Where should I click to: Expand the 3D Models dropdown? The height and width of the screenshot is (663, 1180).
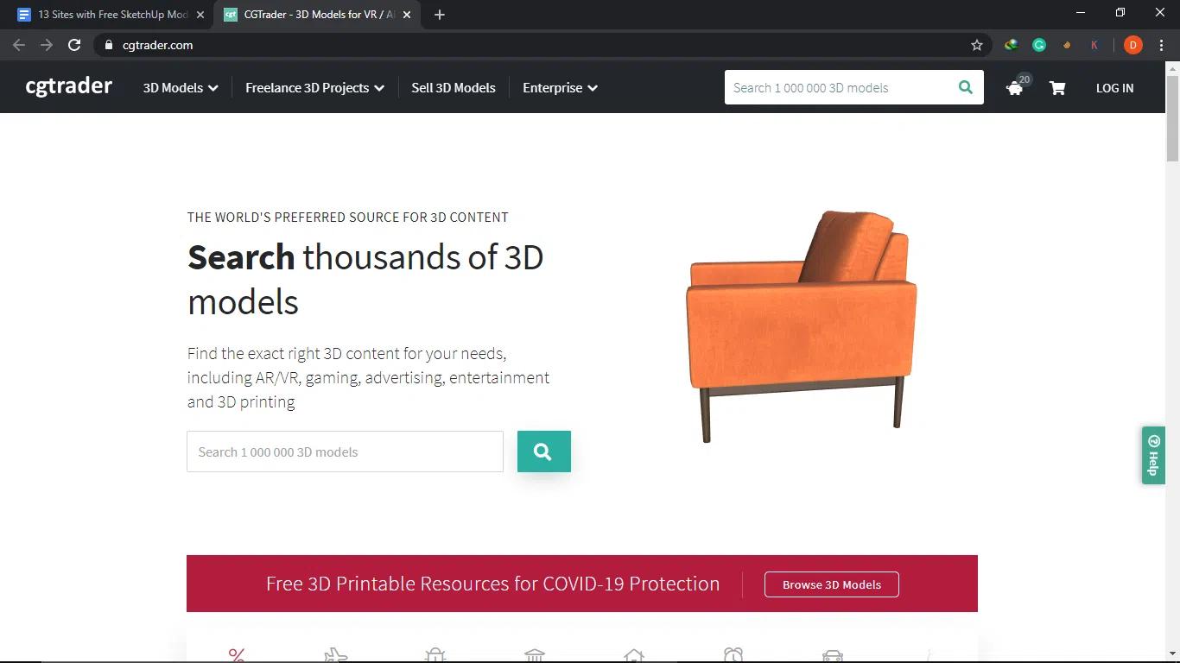179,87
